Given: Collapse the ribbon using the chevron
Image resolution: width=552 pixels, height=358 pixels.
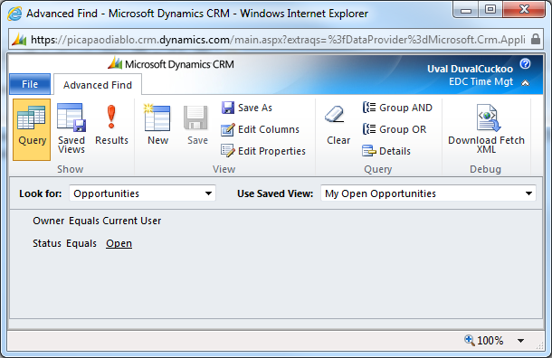Looking at the screenshot, I should pos(525,82).
